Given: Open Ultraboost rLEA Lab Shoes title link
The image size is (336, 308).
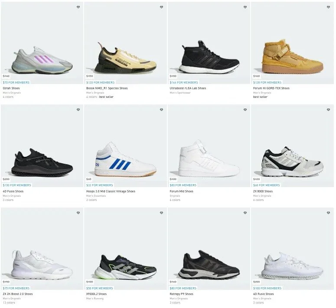Looking at the screenshot, I should [x=188, y=88].
